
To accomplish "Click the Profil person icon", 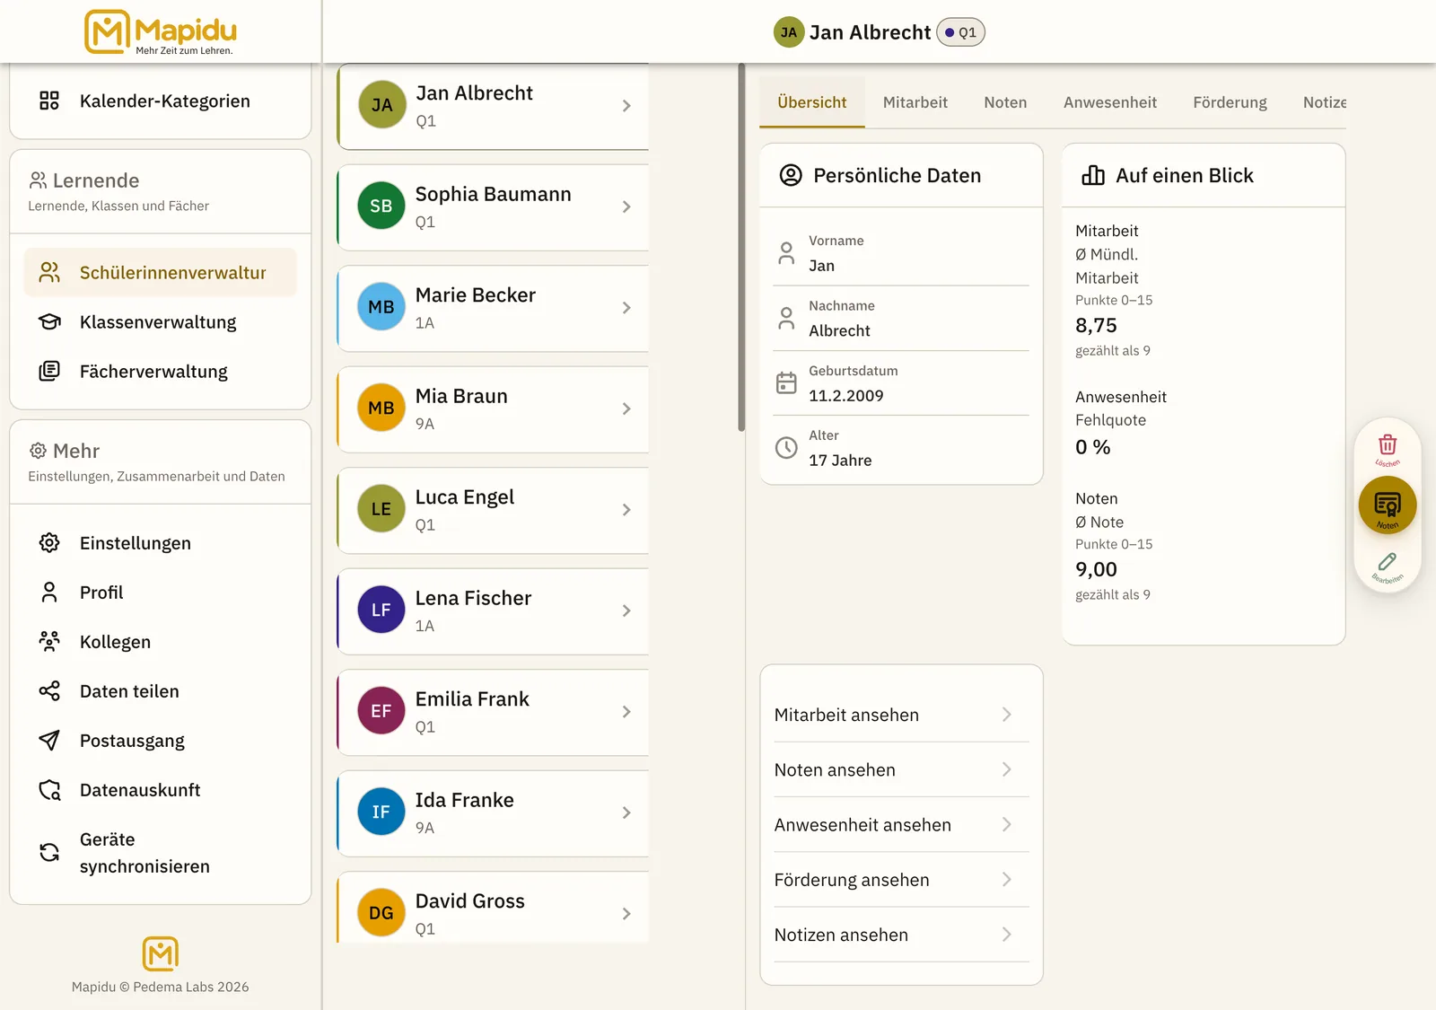I will pyautogui.click(x=49, y=592).
